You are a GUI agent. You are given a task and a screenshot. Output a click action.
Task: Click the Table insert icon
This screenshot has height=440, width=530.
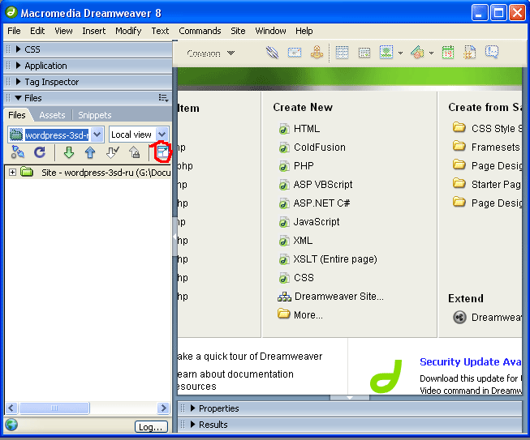[342, 53]
